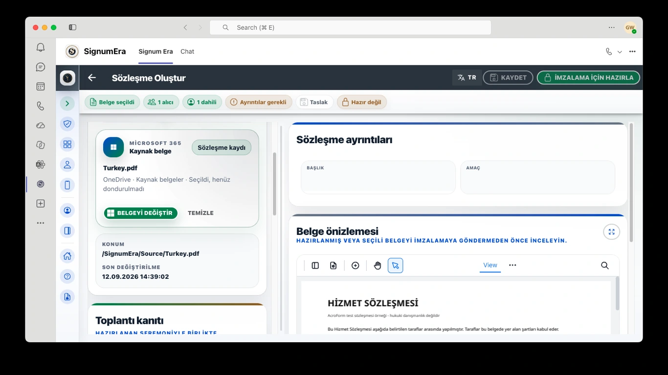The height and width of the screenshot is (375, 668).
Task: Open Teams settings and more near avatar
Action: pyautogui.click(x=612, y=27)
